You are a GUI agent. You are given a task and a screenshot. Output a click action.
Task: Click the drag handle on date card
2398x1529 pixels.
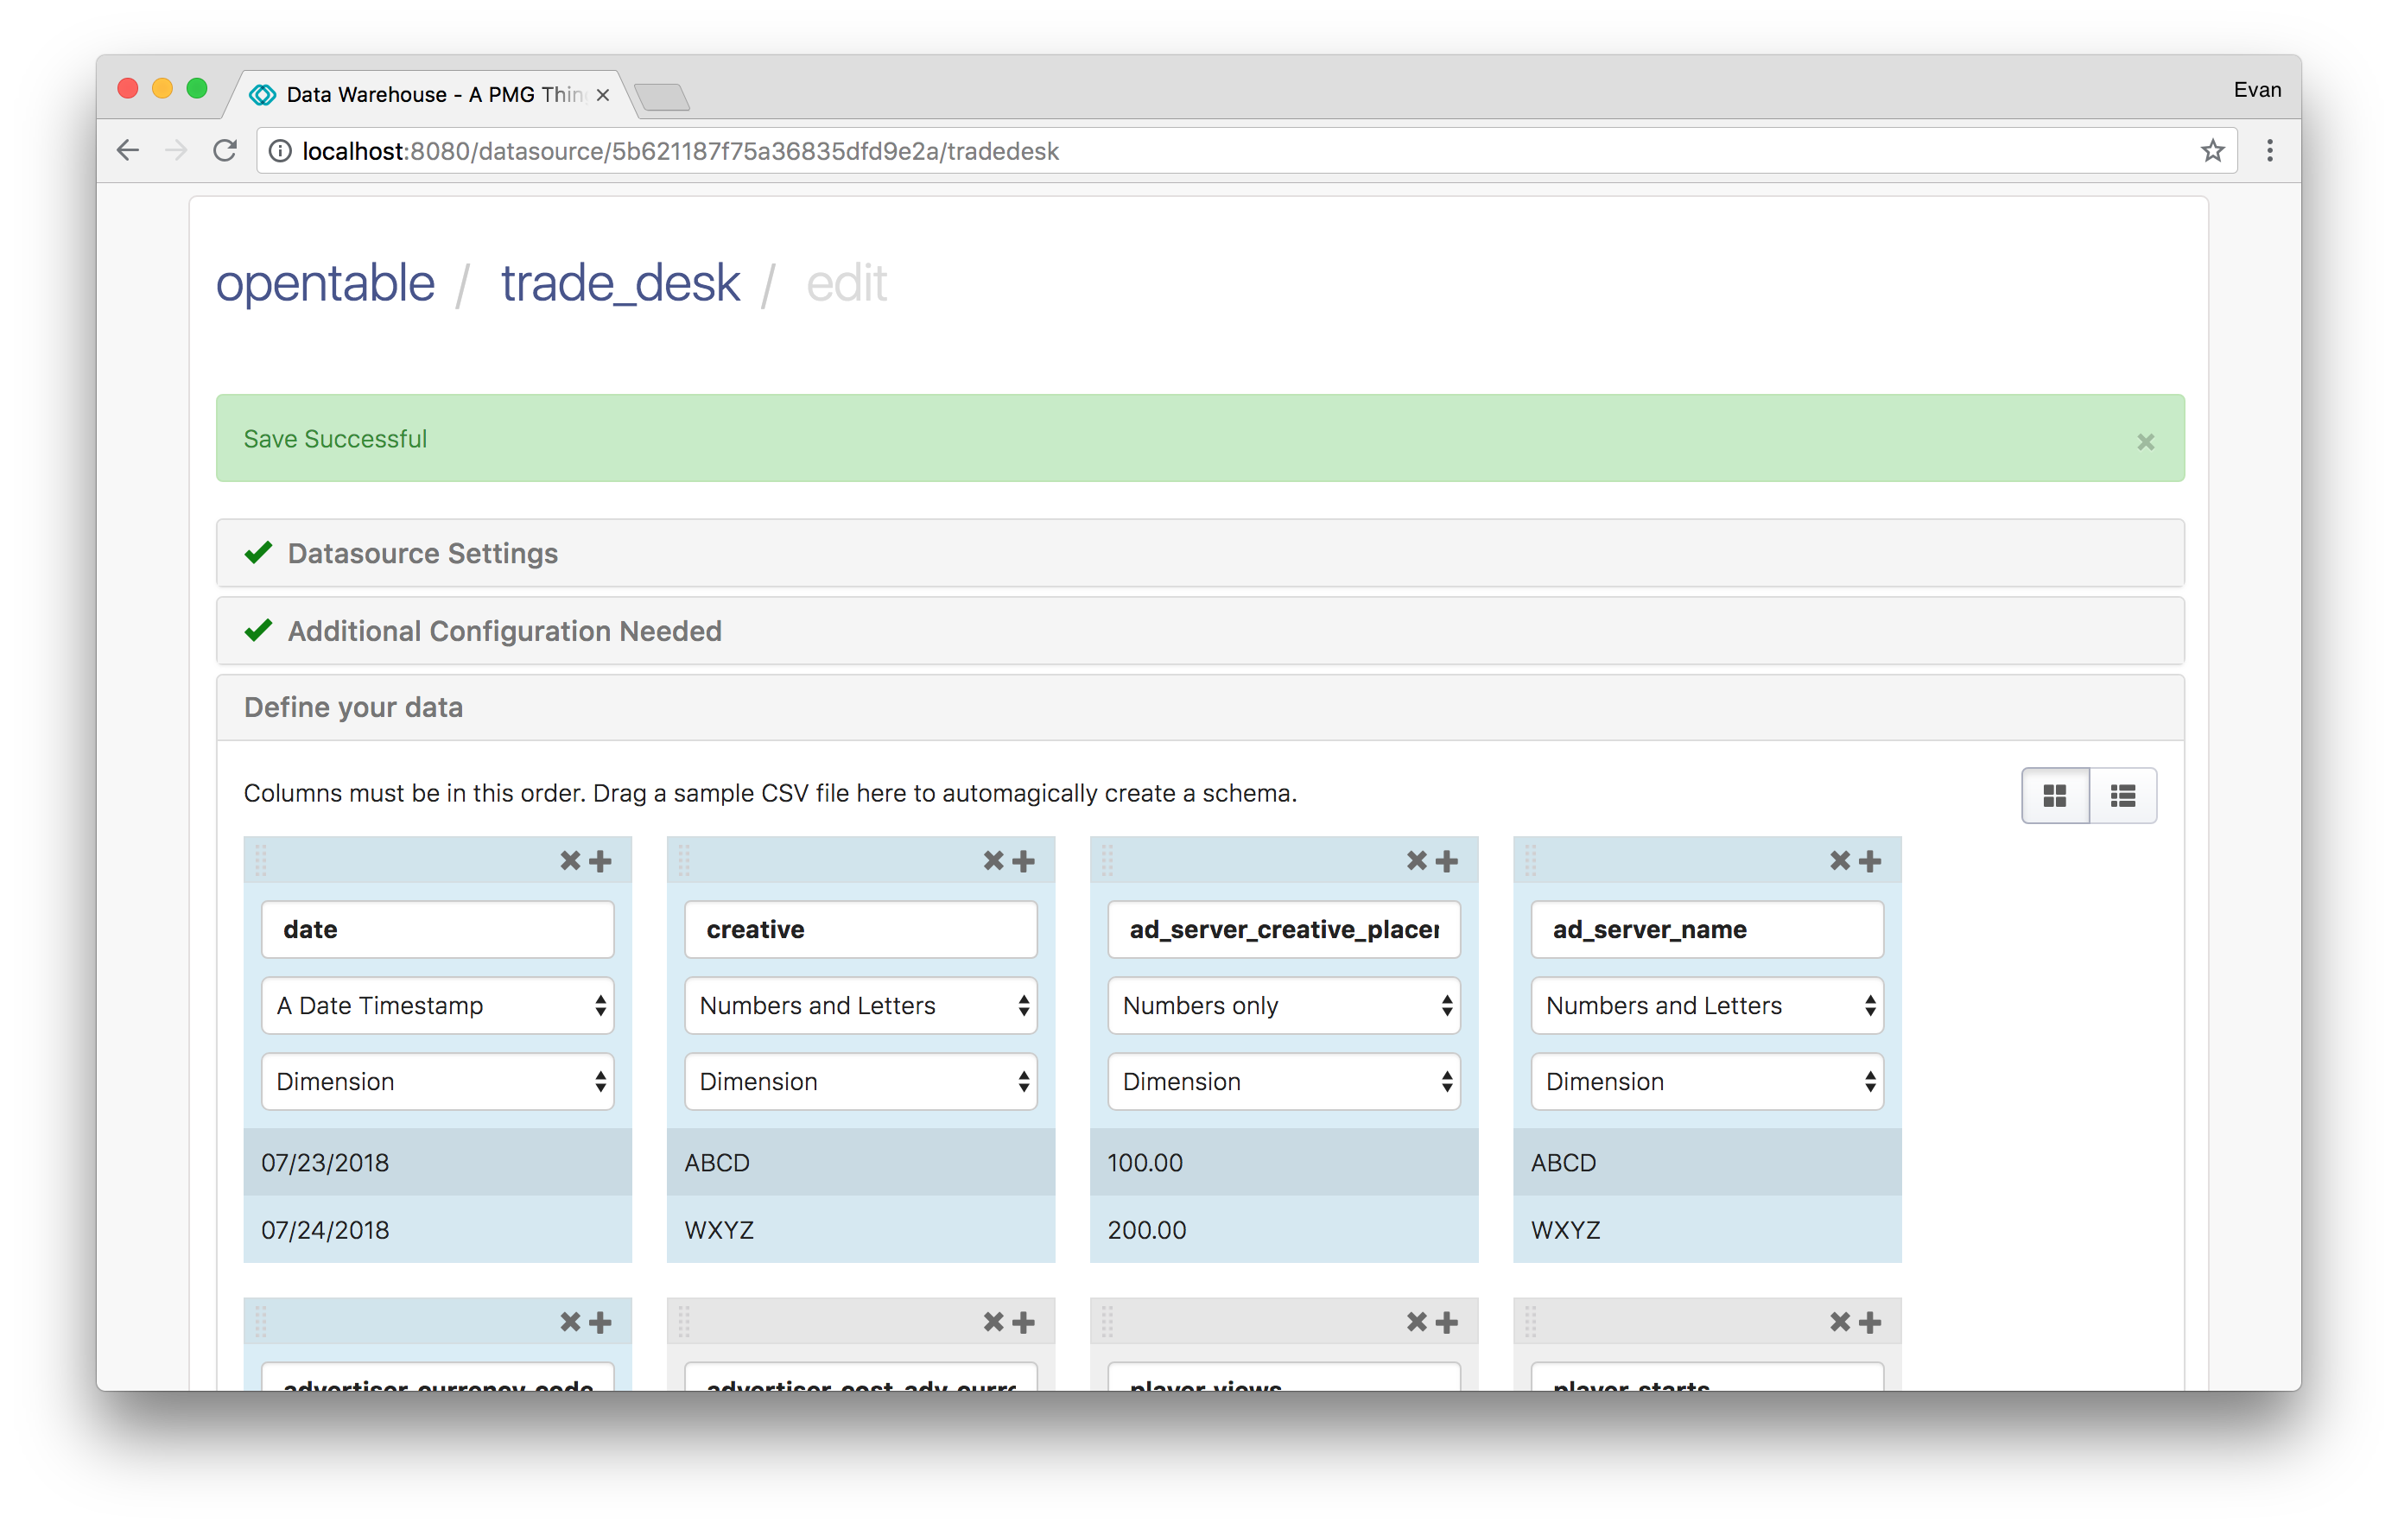(x=261, y=860)
